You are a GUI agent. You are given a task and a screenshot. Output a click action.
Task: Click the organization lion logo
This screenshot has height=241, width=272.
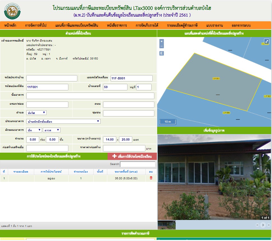pyautogui.click(x=12, y=11)
